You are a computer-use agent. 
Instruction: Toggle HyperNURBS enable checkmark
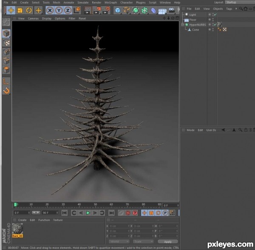[215, 25]
